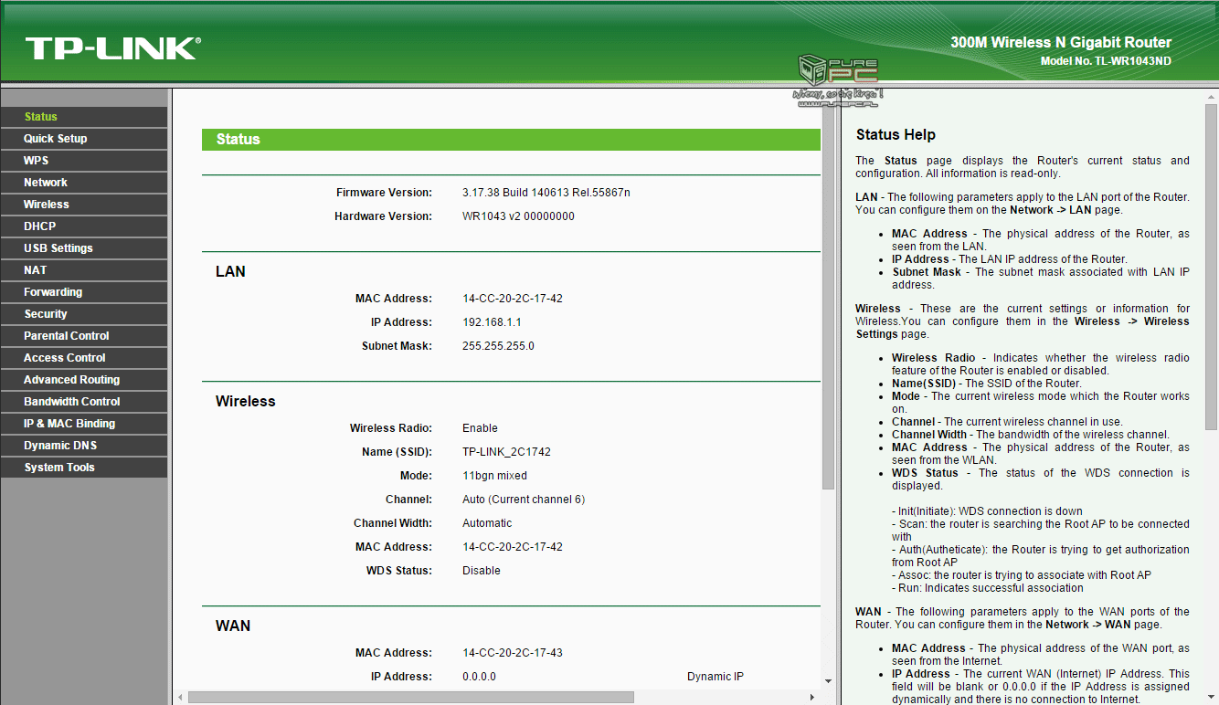Click WAN IP address 0.0.0.0
Screen dimensions: 1219x705
click(480, 677)
